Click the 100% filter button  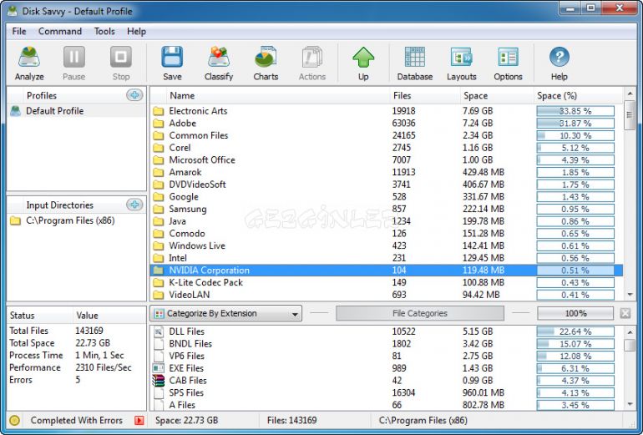pos(575,314)
